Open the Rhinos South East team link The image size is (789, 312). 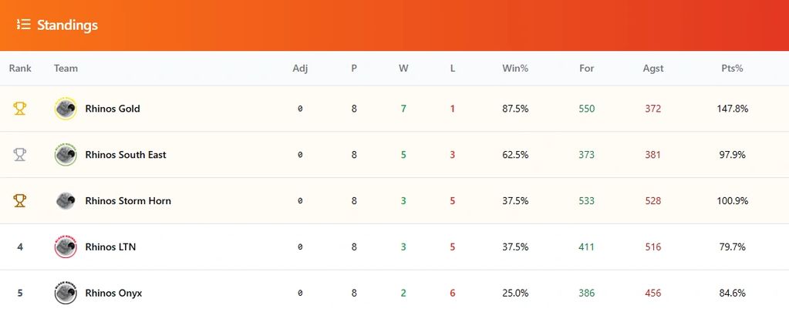click(126, 155)
